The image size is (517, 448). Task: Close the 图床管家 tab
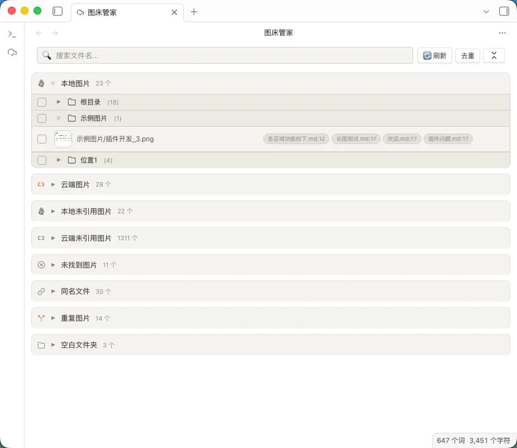174,12
